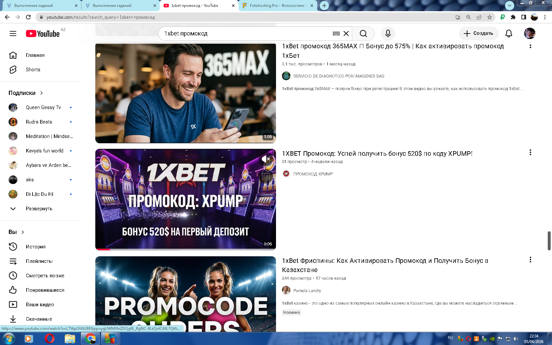Open the PROMOCODE Фриспины video thumbnail
This screenshot has width=552, height=345.
186,294
